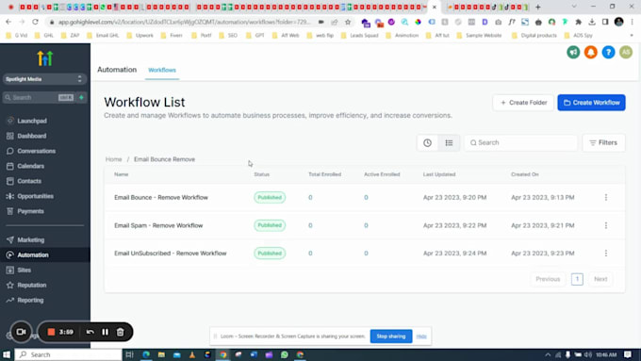Select page 1 in pagination
Viewport: 641px width, 361px height.
(x=577, y=279)
